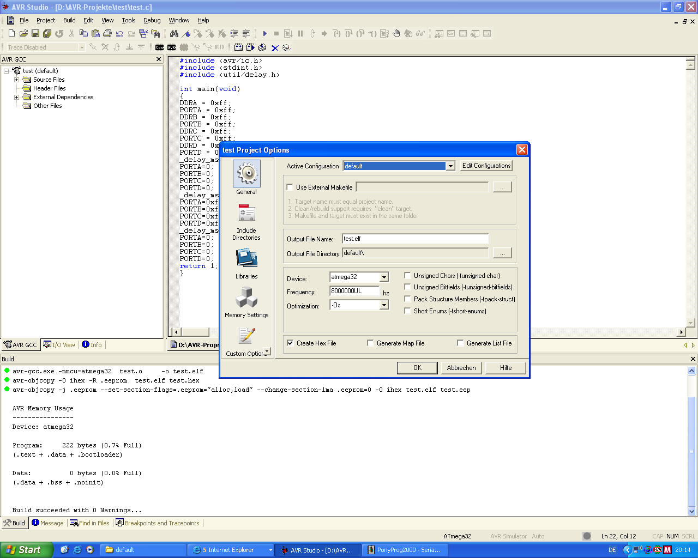The height and width of the screenshot is (558, 698).
Task: Toggle Short Enums option
Action: (x=407, y=311)
